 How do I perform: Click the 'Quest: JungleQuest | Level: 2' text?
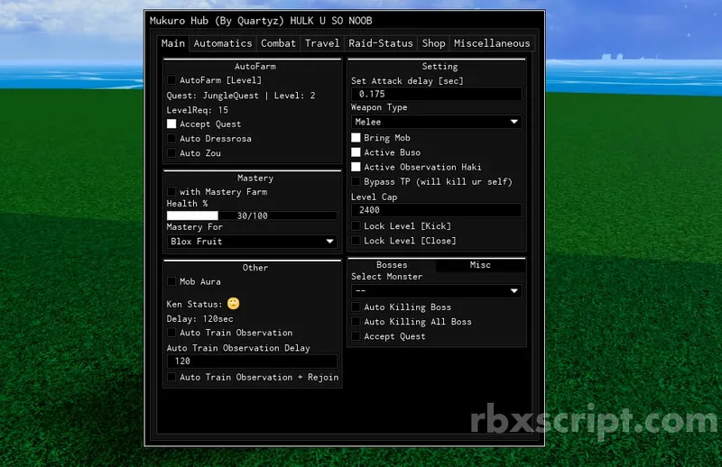(x=241, y=96)
